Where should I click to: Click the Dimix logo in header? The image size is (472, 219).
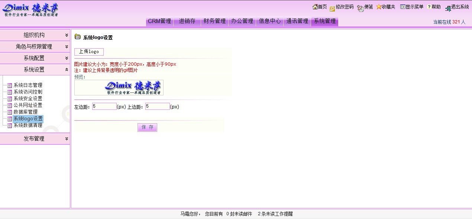30,10
